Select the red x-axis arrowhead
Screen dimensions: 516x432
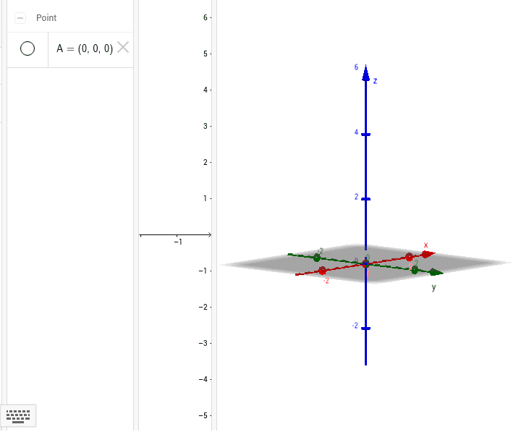click(428, 254)
